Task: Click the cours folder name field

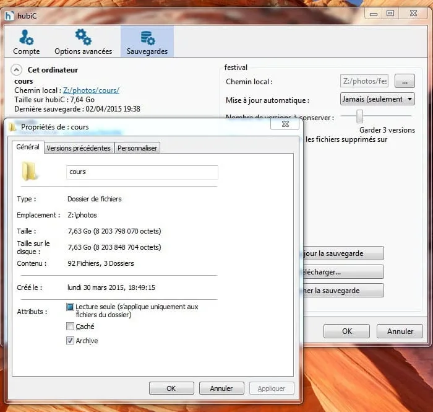Action: pyautogui.click(x=142, y=172)
